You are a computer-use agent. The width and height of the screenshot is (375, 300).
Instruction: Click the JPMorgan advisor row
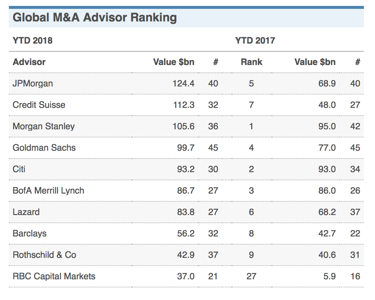(186, 83)
